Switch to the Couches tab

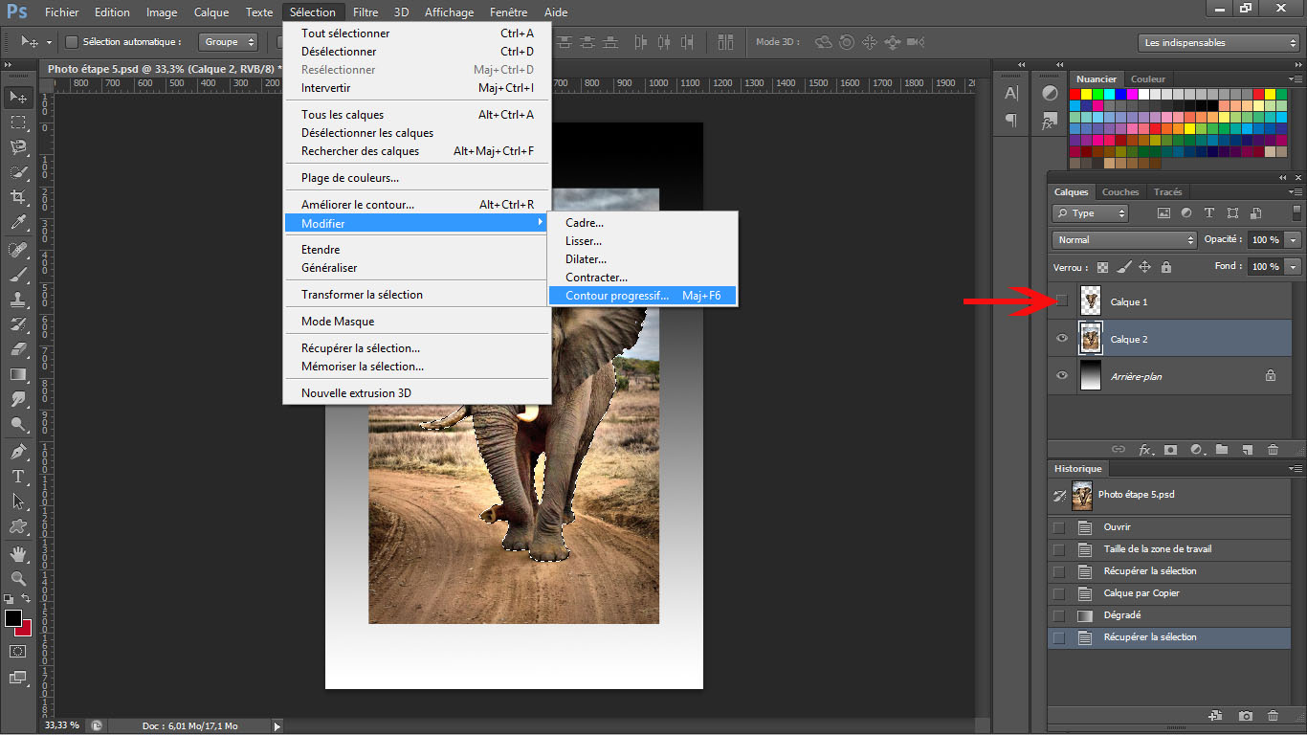[1120, 192]
